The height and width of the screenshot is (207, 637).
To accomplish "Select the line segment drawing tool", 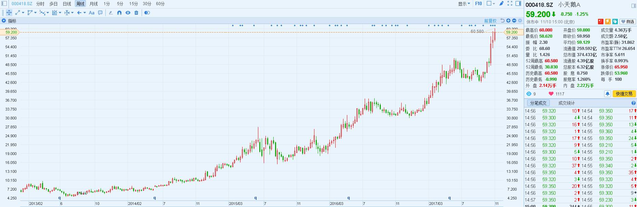I will (x=17, y=13).
